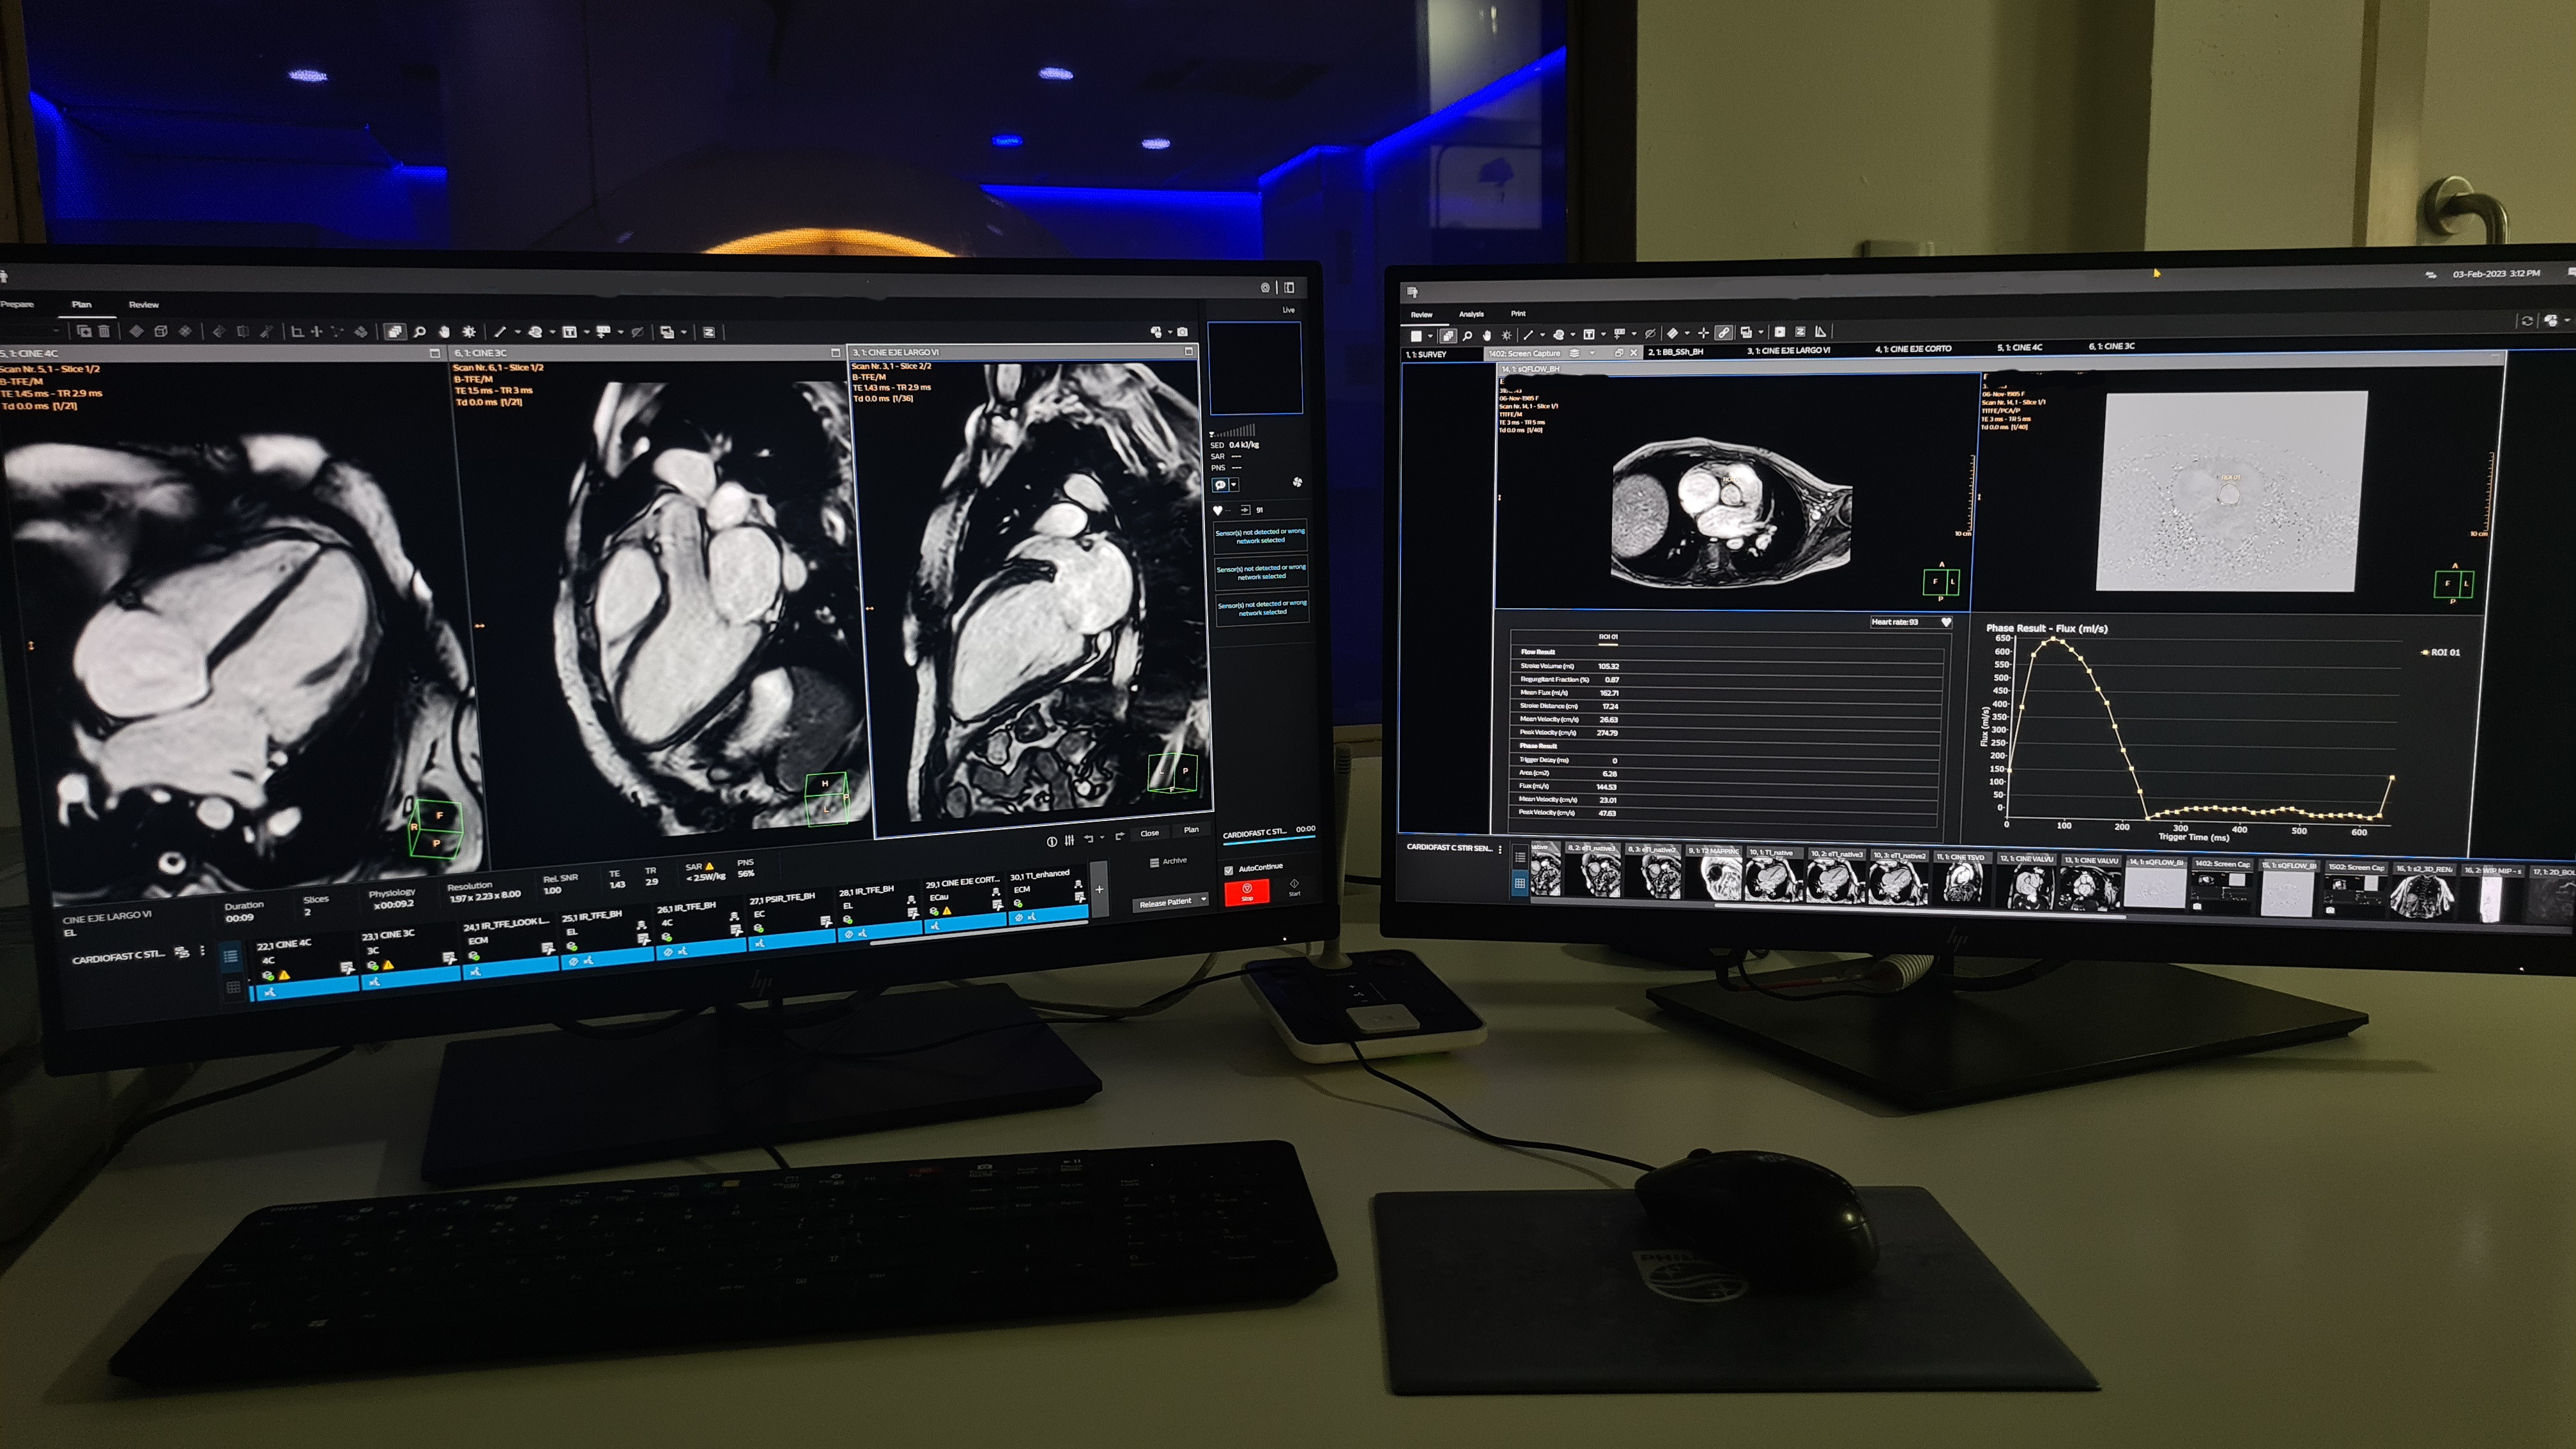Viewport: 2576px width, 1449px height.
Task: Select the pan hand tool on scan console
Action: tap(444, 332)
